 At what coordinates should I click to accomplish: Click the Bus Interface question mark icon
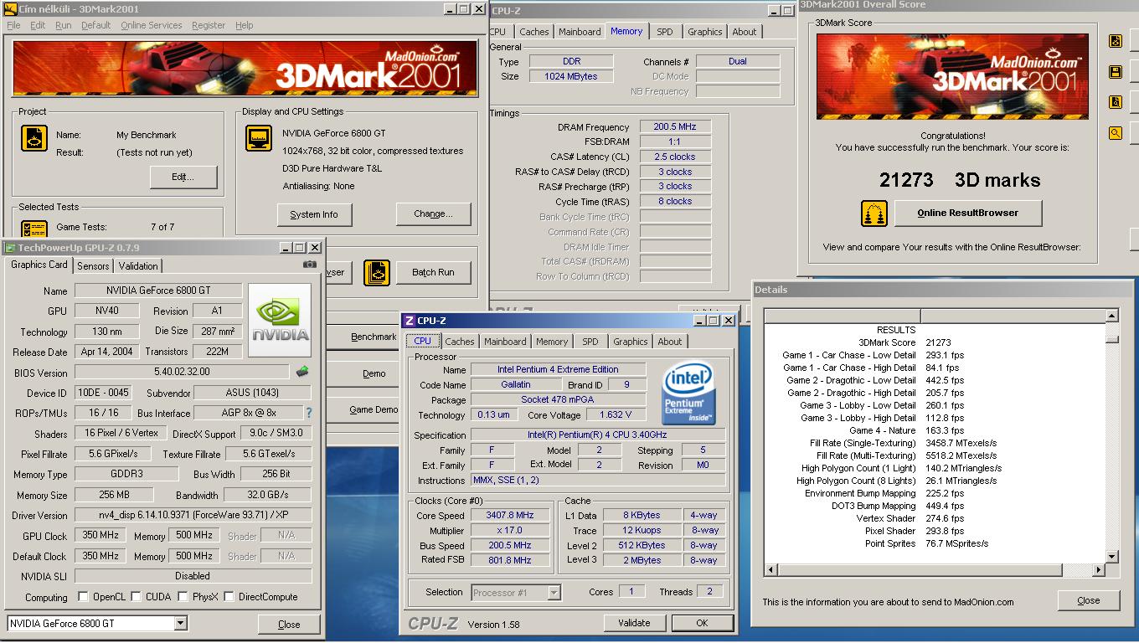[309, 413]
